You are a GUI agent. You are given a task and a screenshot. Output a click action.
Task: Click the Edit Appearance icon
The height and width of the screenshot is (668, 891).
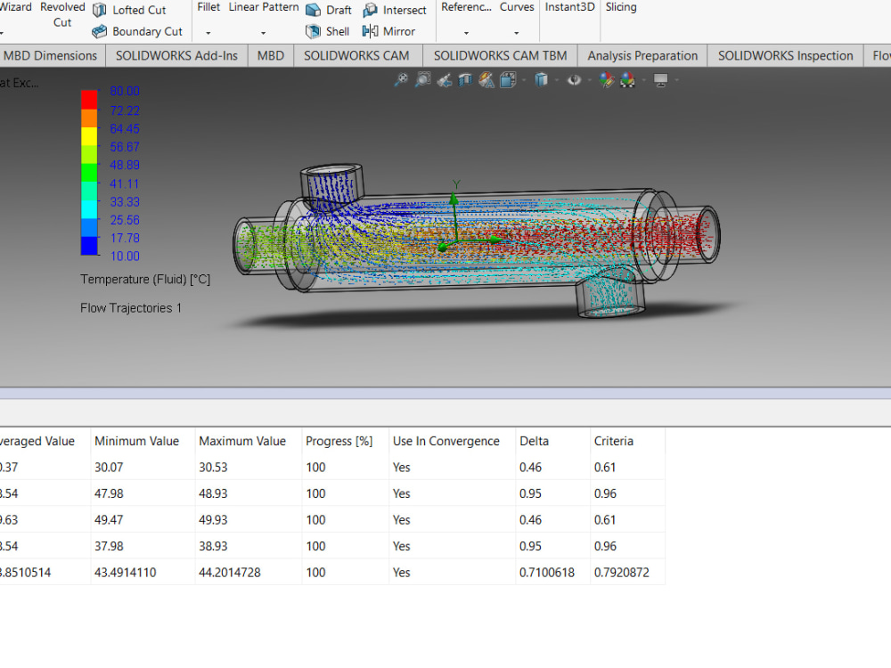click(608, 80)
